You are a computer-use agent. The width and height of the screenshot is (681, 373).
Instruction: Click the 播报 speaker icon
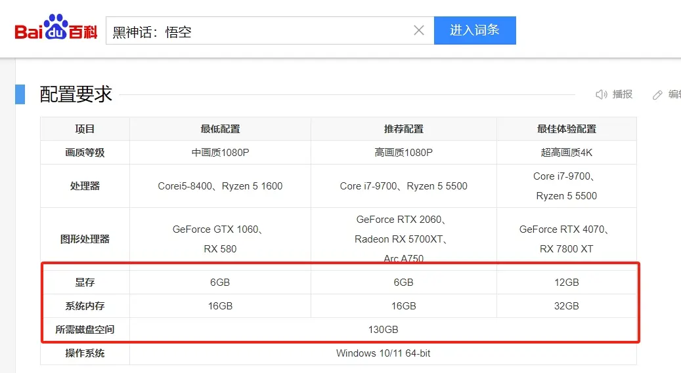(x=601, y=94)
